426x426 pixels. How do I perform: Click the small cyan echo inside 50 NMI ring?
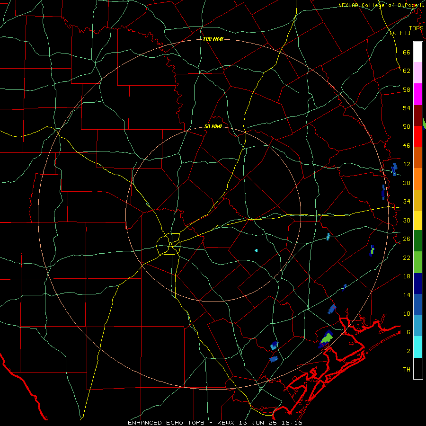coord(256,250)
